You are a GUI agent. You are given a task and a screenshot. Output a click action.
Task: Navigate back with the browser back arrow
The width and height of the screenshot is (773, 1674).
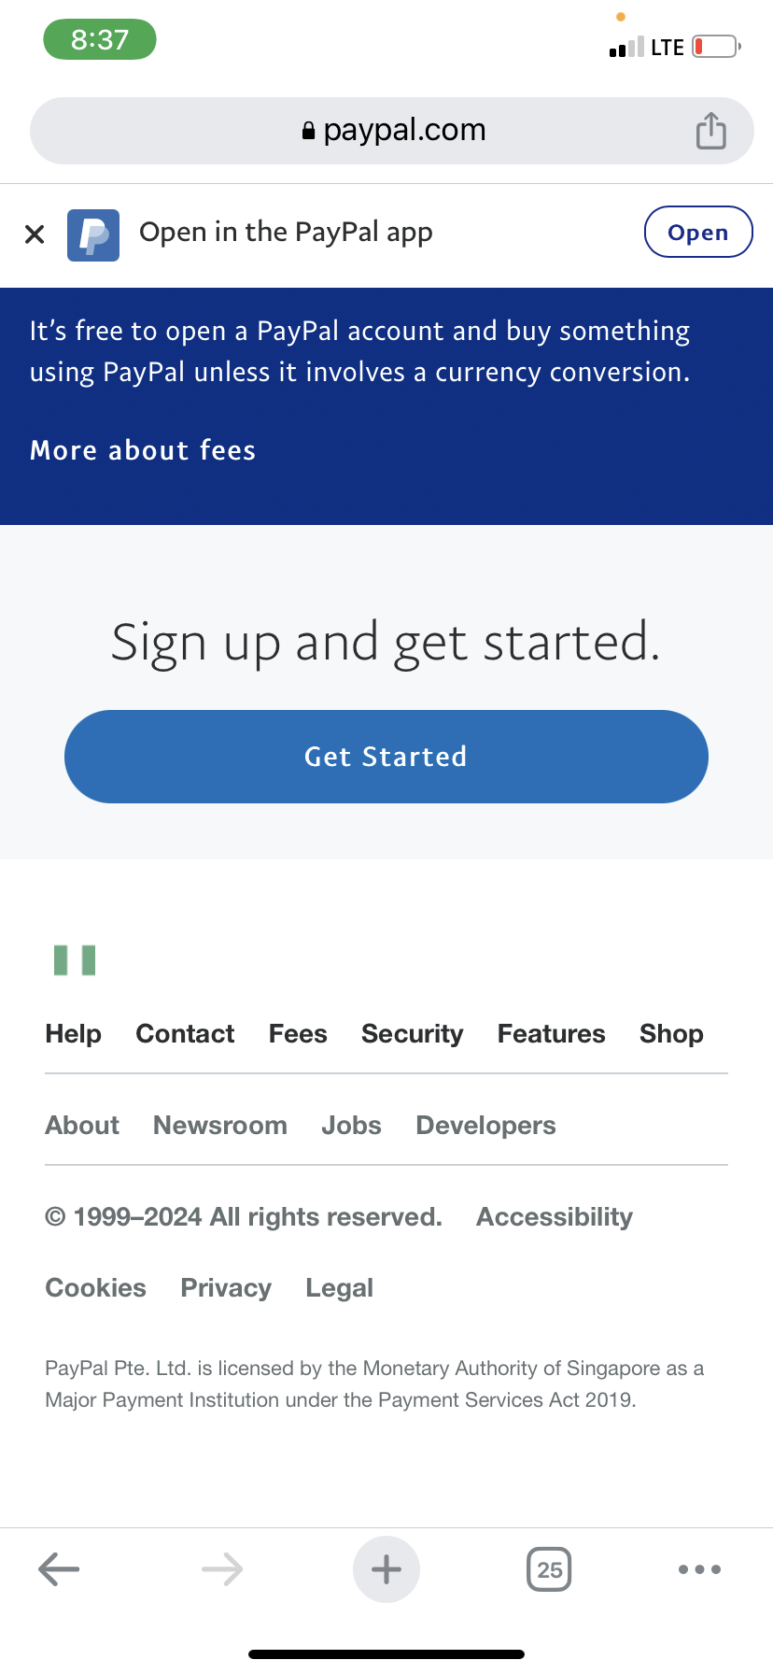[x=59, y=1569]
